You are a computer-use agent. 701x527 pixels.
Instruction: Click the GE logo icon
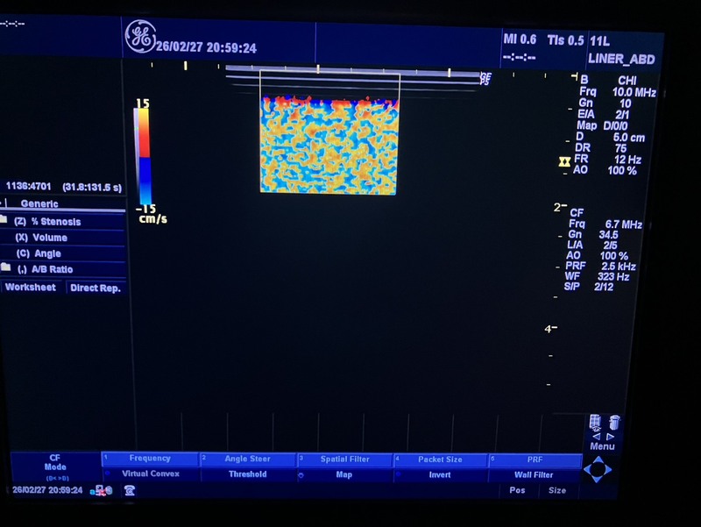pyautogui.click(x=140, y=37)
